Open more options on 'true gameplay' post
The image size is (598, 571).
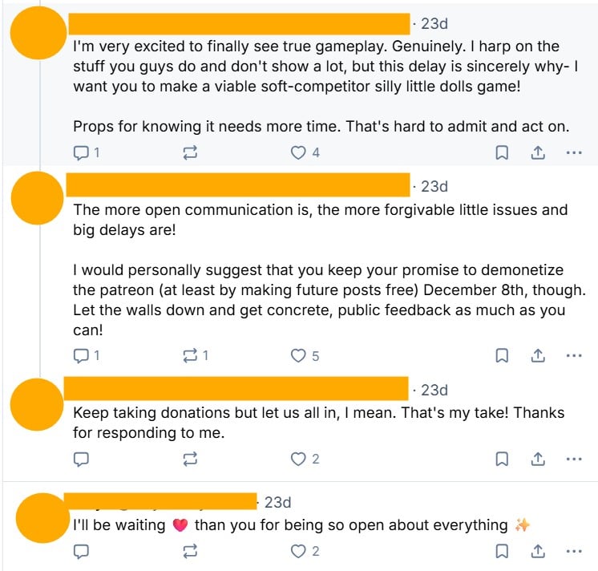[574, 152]
